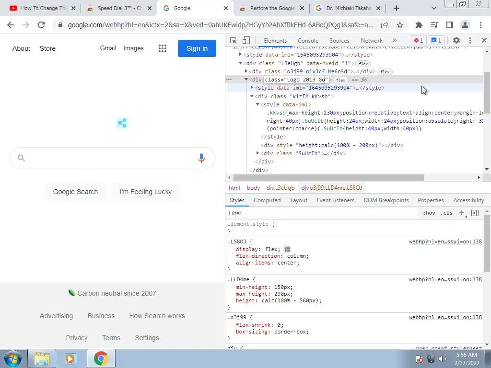Image resolution: width=491 pixels, height=368 pixels.
Task: Toggle the flex badge on the L3eUgb div
Action: (x=363, y=64)
